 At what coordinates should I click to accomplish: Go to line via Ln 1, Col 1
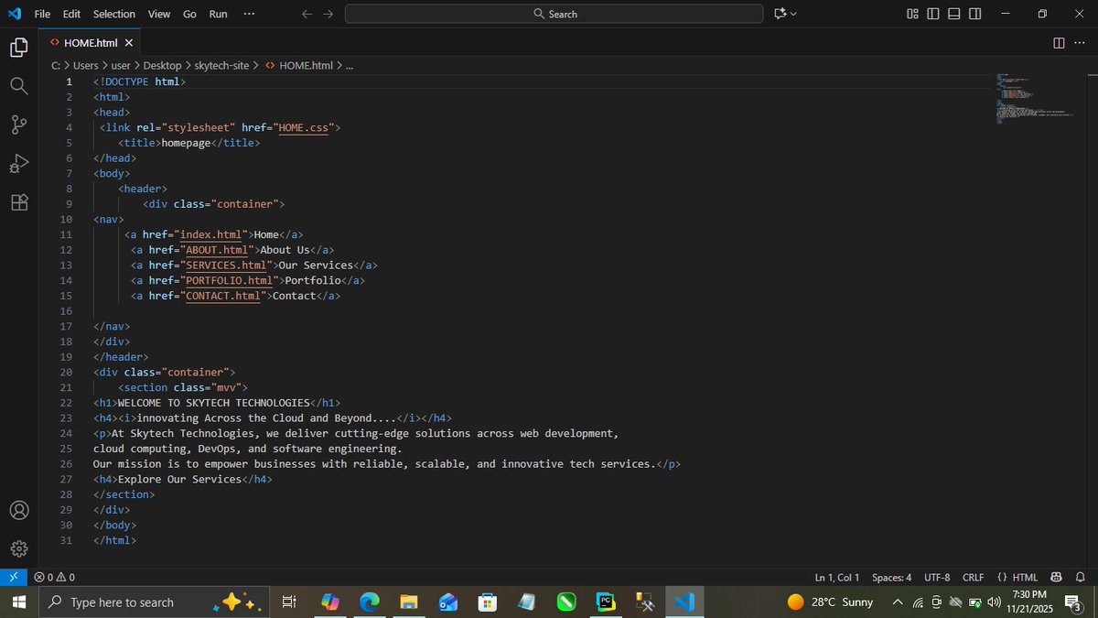click(x=837, y=578)
